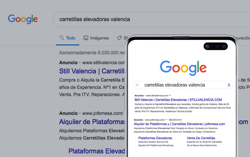Open the Venta De Carretillas sitelink
Image resolution: width=250 pixels, height=157 pixels.
tap(201, 138)
